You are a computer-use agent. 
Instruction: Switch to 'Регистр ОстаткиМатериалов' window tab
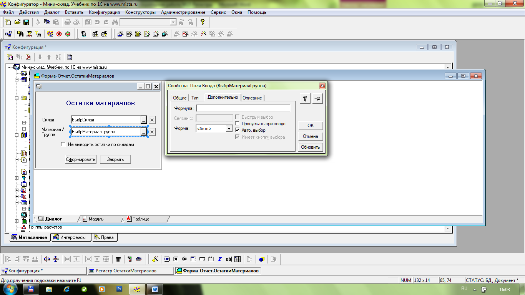point(130,271)
